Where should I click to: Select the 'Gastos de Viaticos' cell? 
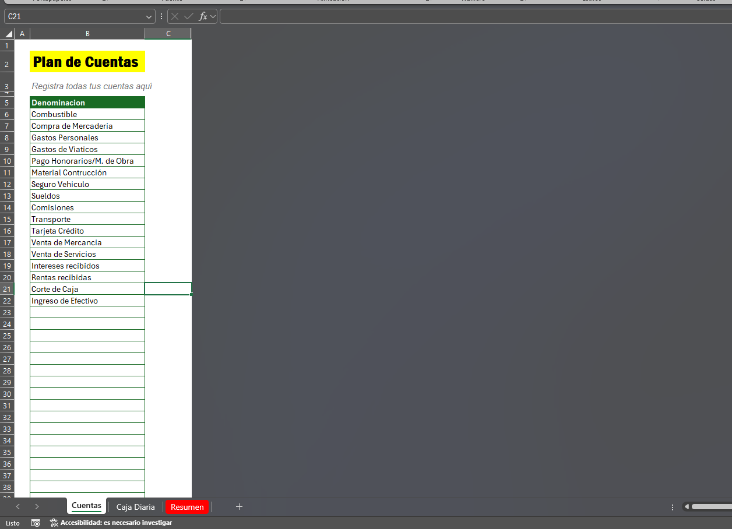click(x=87, y=149)
